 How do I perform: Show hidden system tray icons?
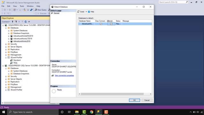point(191,112)
